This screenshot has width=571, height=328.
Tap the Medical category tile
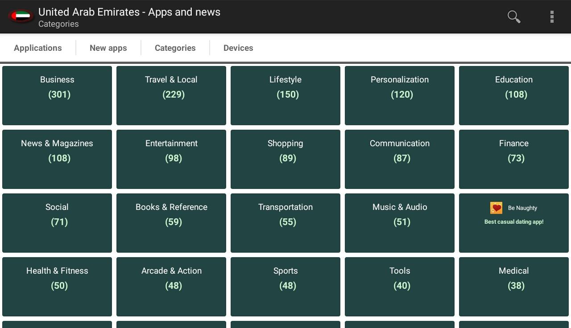point(514,287)
